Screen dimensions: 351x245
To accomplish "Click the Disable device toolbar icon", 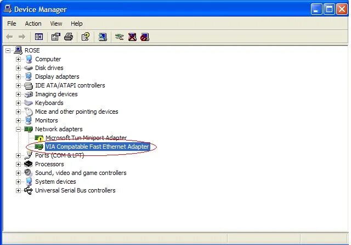I will click(x=145, y=37).
